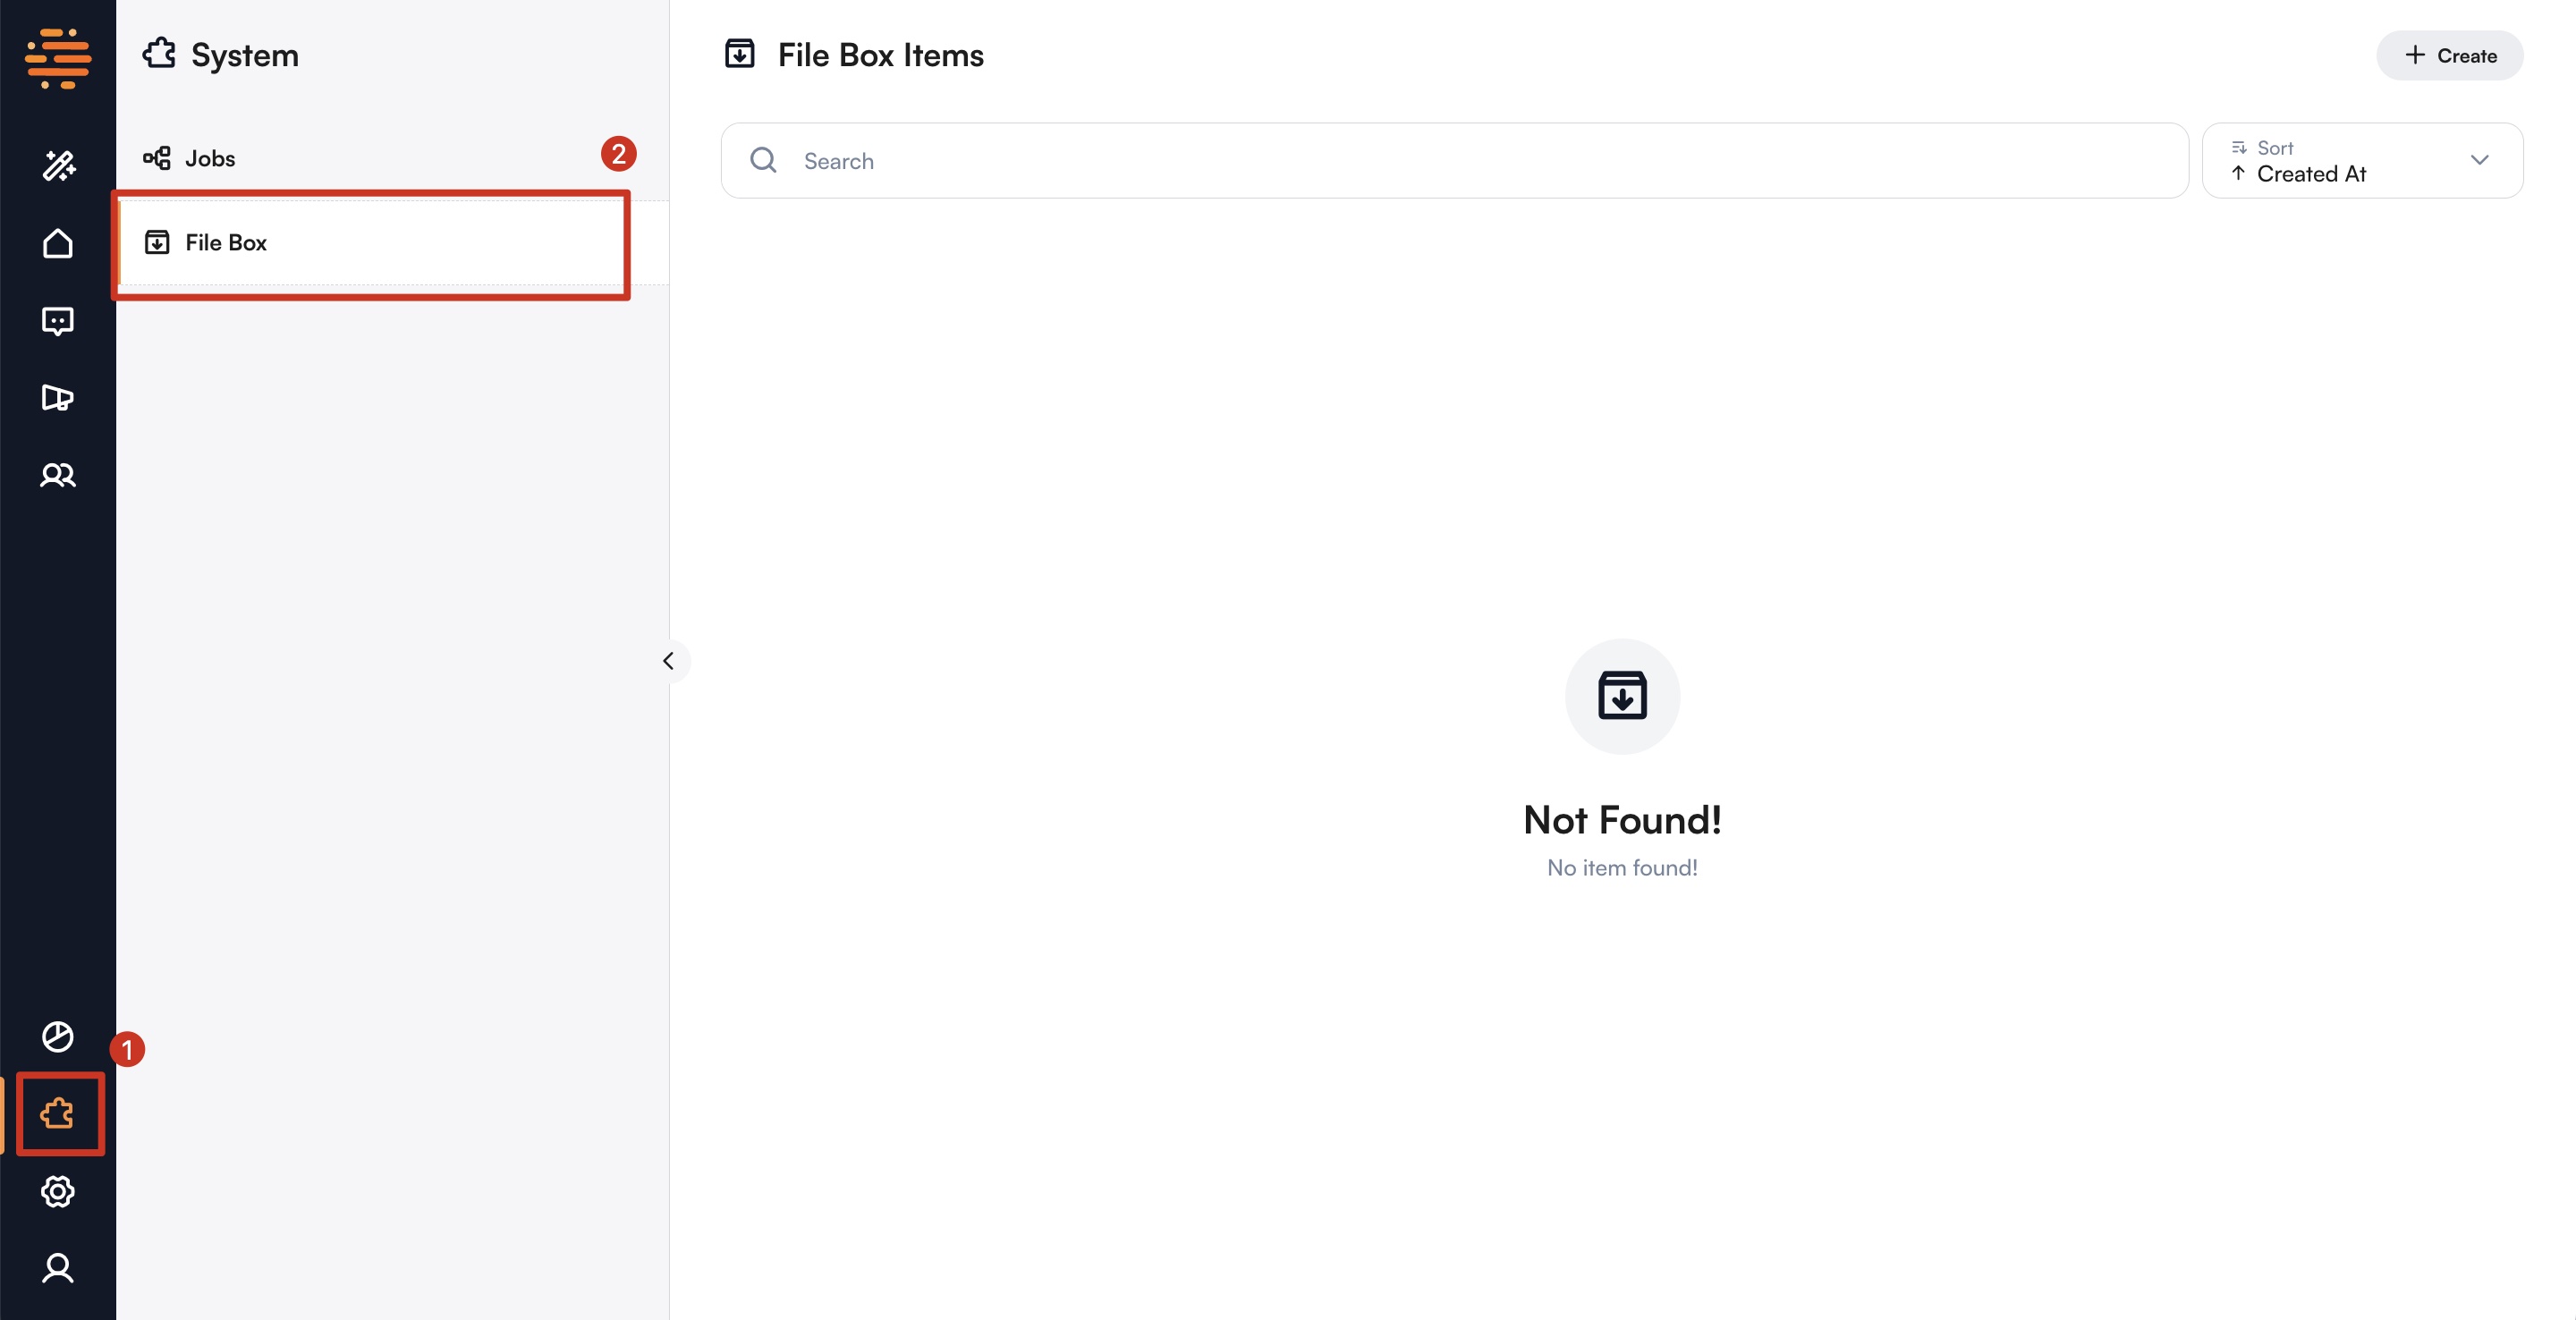Click the Create button
The image size is (2576, 1320).
(x=2449, y=56)
